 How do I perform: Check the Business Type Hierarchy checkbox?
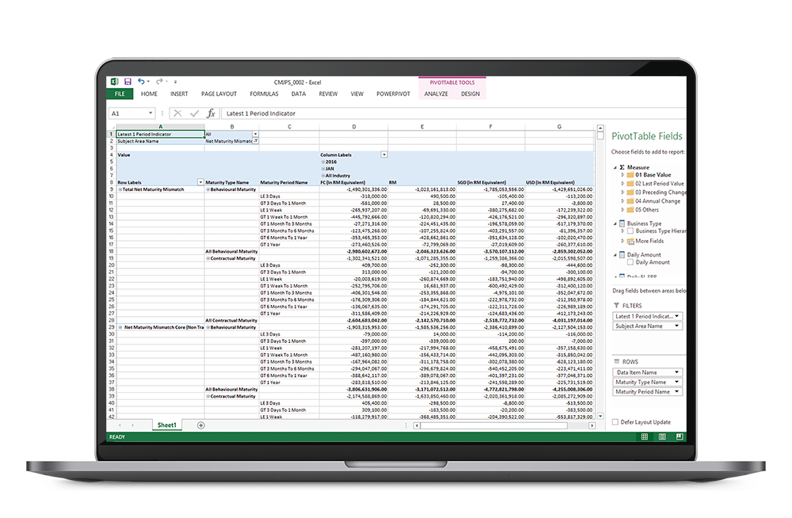[629, 229]
